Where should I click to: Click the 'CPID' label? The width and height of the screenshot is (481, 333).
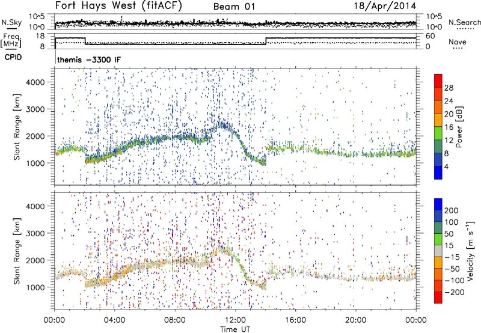(x=13, y=57)
